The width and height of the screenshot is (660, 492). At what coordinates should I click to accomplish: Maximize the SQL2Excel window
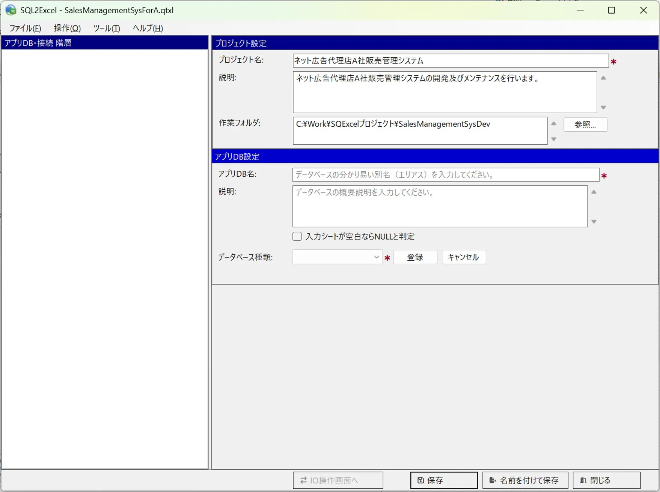(x=612, y=10)
